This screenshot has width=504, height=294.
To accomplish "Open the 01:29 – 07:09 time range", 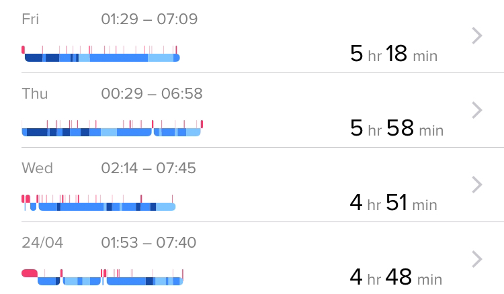I will click(149, 19).
